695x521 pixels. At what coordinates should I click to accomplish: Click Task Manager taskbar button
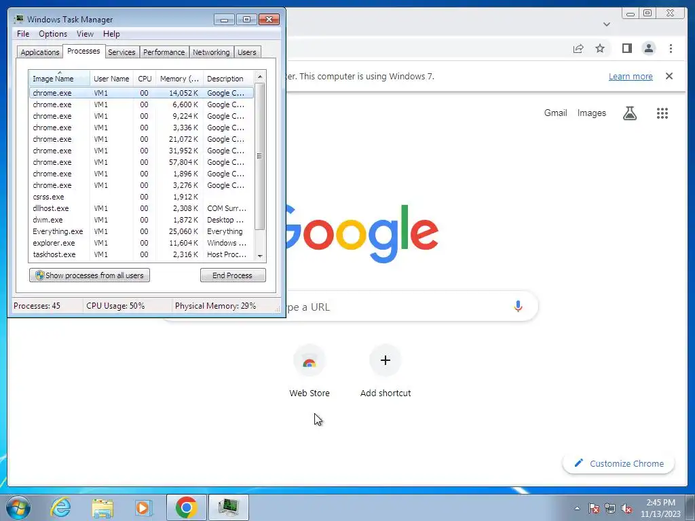click(228, 507)
